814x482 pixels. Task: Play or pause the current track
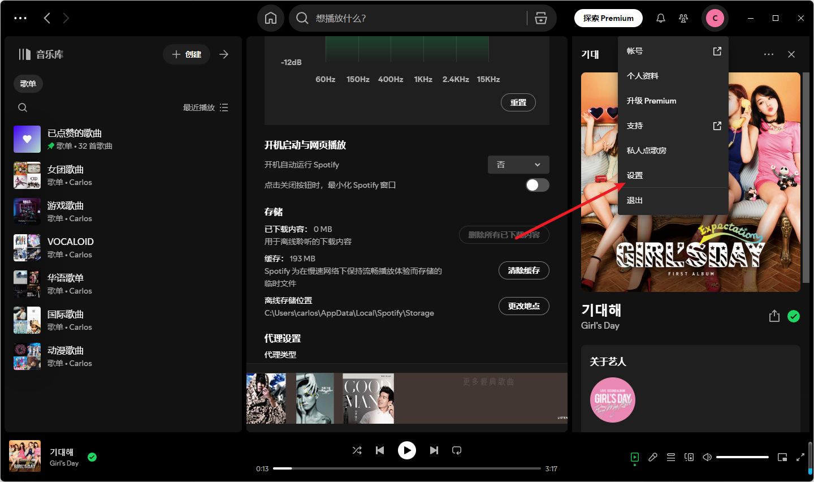[407, 450]
